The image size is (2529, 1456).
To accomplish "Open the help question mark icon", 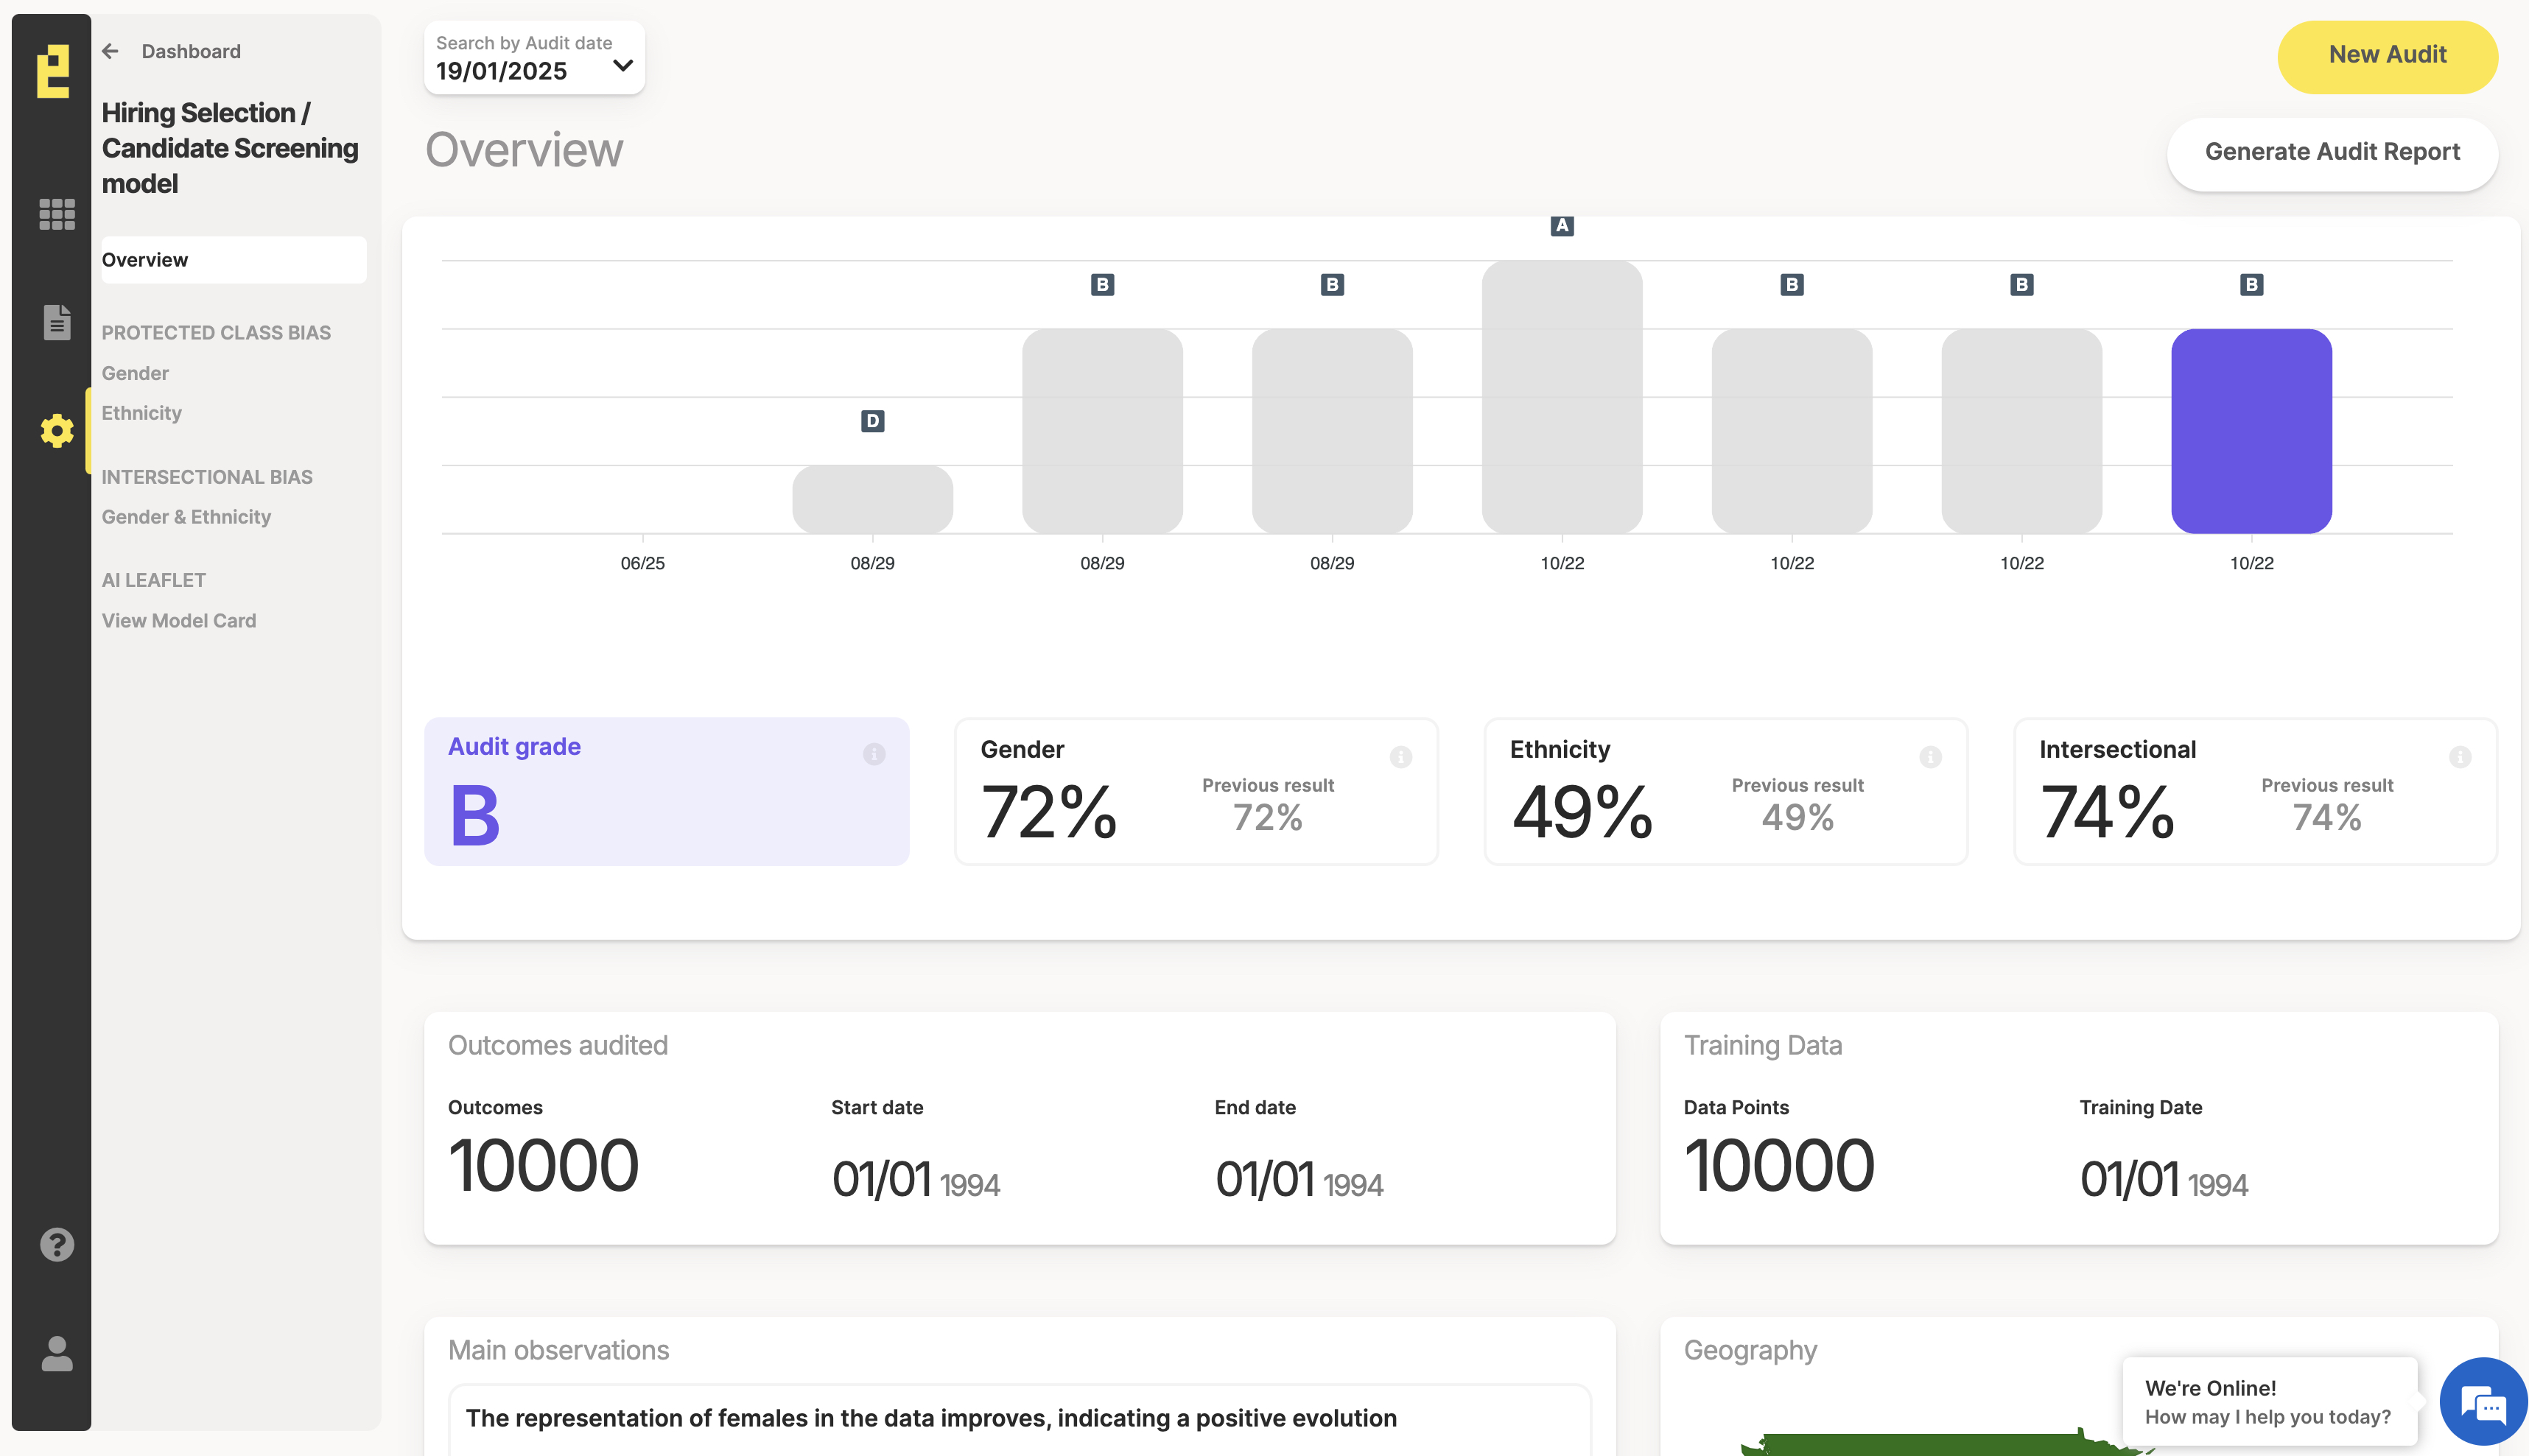I will click(x=57, y=1245).
